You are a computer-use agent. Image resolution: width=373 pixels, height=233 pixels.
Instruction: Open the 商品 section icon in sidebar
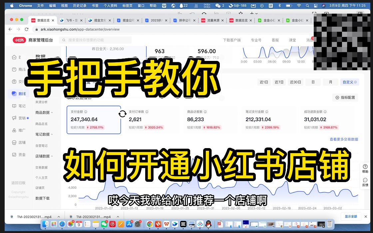(14, 70)
